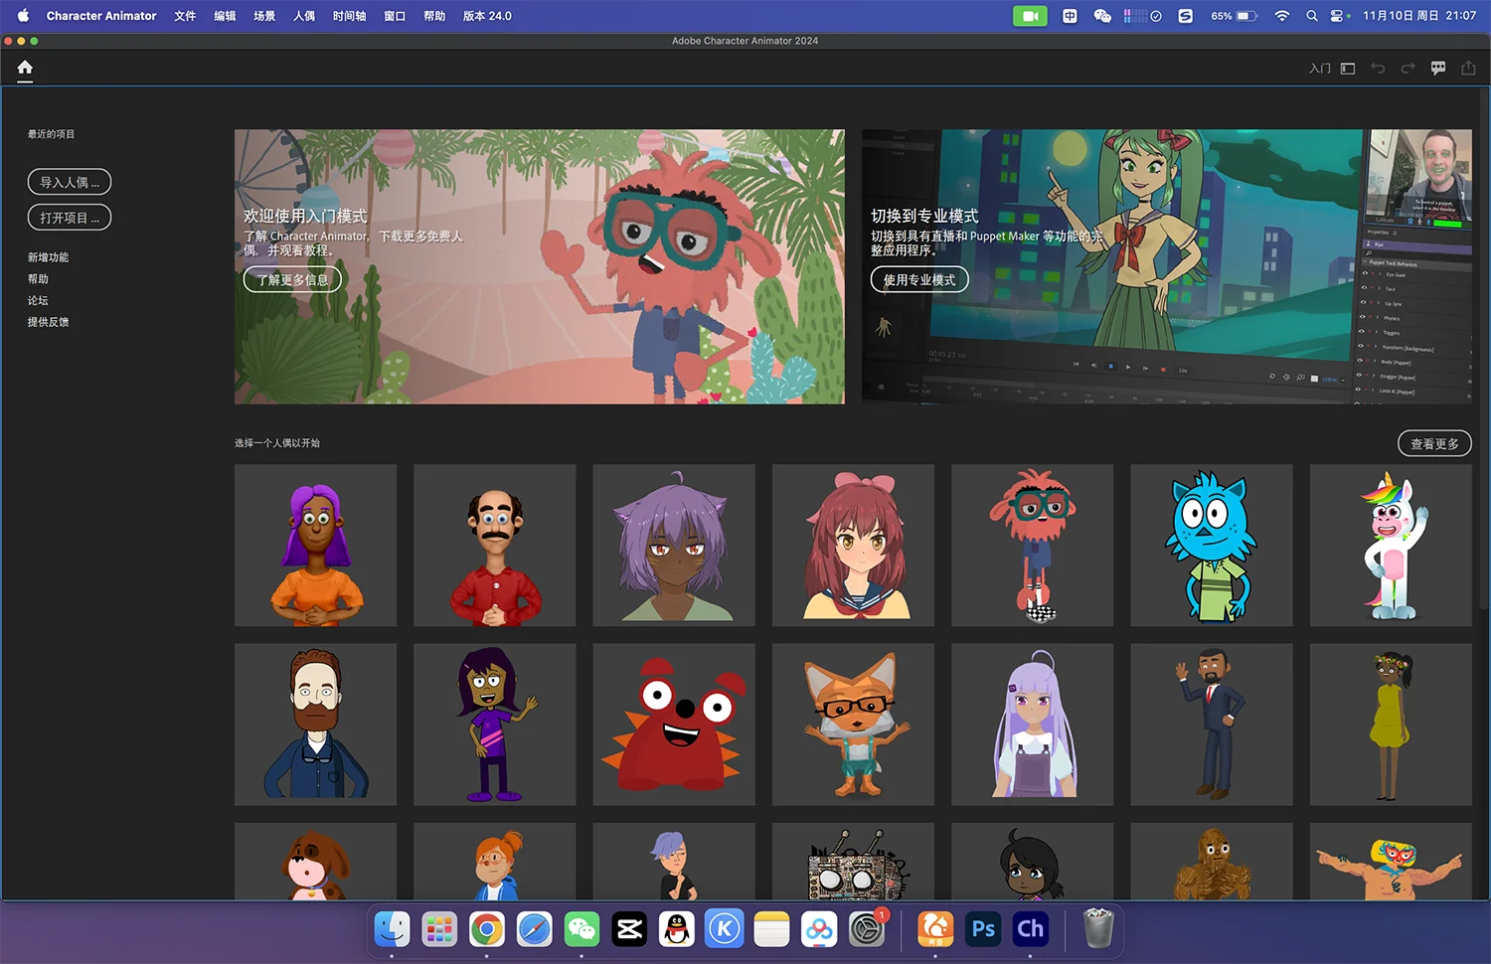This screenshot has width=1491, height=964.
Task: Open the 版本 24.0 menu
Action: point(487,16)
